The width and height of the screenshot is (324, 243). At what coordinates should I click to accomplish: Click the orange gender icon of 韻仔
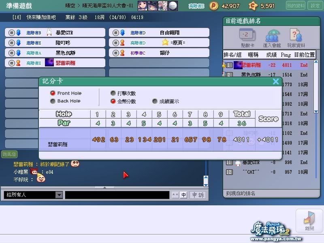(122, 53)
